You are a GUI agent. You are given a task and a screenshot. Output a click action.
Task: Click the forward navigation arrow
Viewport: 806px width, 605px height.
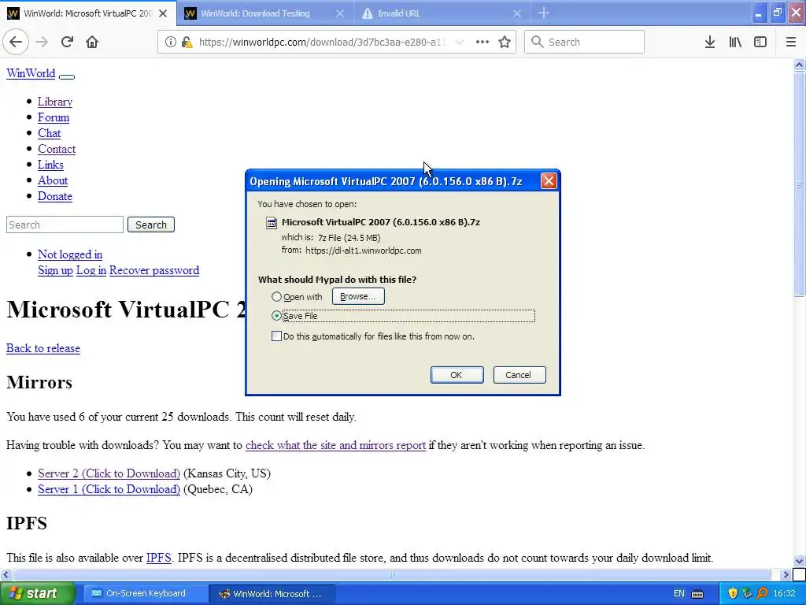point(43,42)
